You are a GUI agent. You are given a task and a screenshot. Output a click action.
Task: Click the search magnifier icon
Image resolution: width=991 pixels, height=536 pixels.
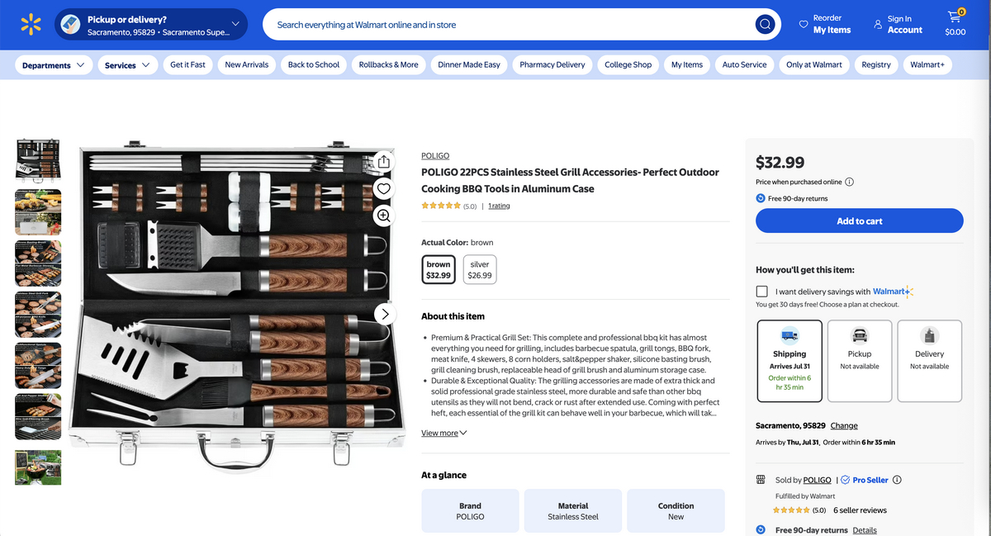(x=765, y=24)
